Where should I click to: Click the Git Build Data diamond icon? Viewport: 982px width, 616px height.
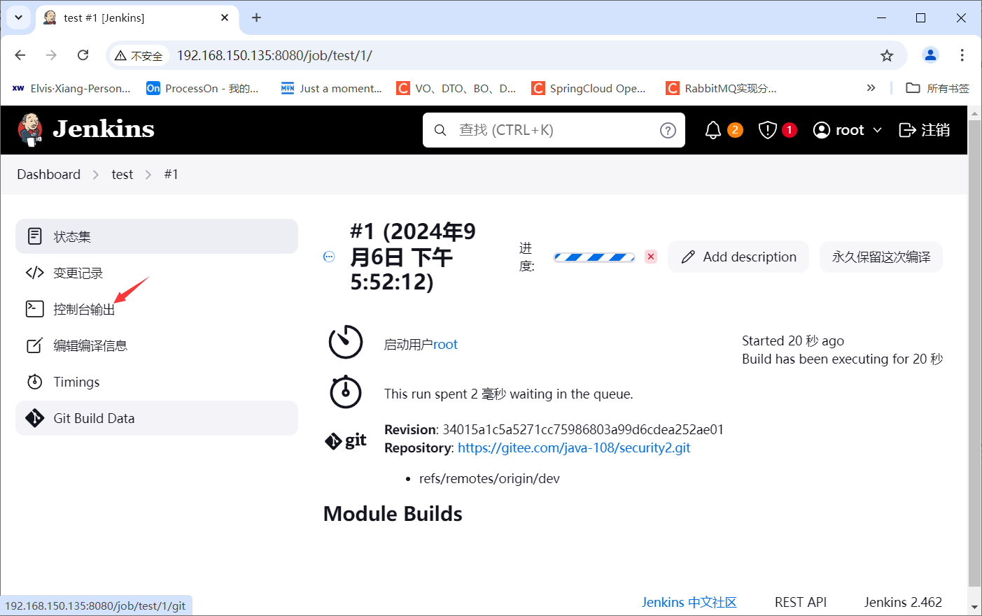tap(35, 418)
